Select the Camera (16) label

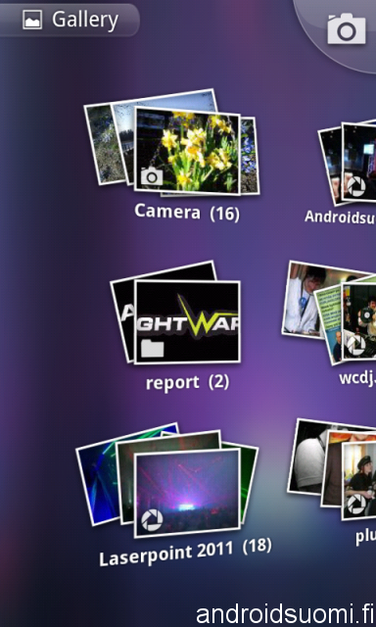(x=187, y=212)
